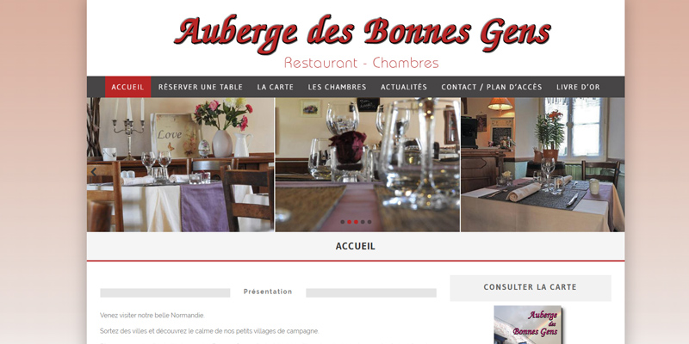Viewport: 689px width, 344px height.
Task: Click the slide photo with Love sign
Action: pos(181,164)
